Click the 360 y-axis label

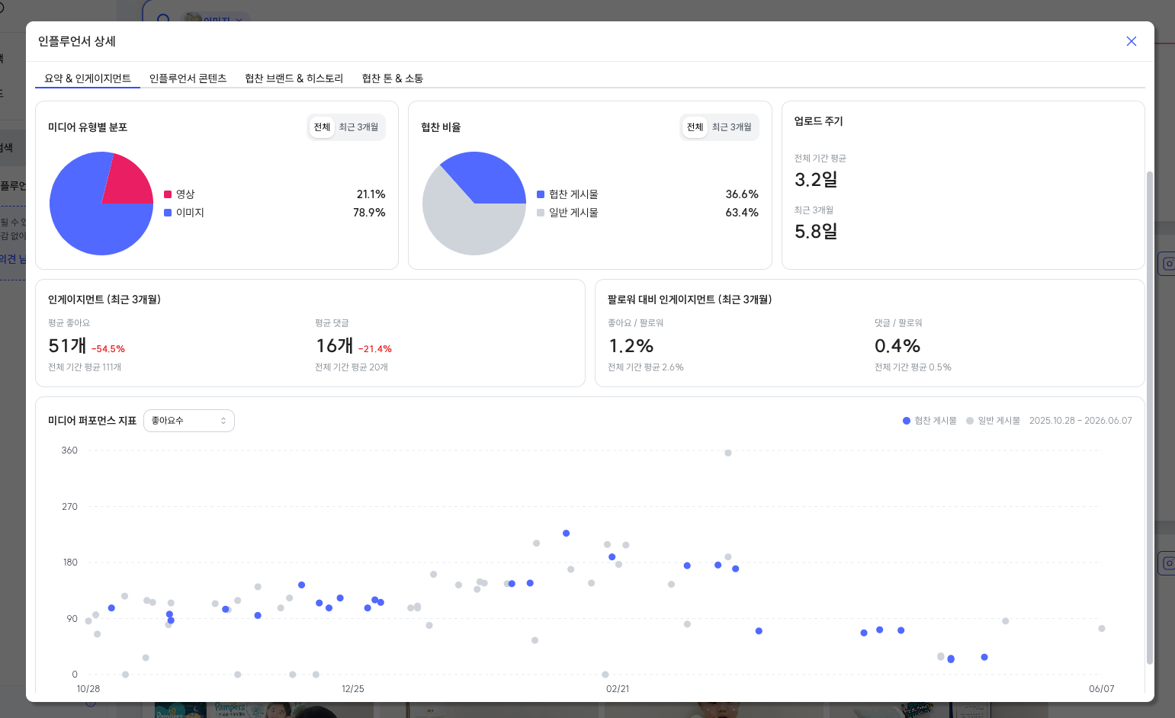pyautogui.click(x=69, y=450)
